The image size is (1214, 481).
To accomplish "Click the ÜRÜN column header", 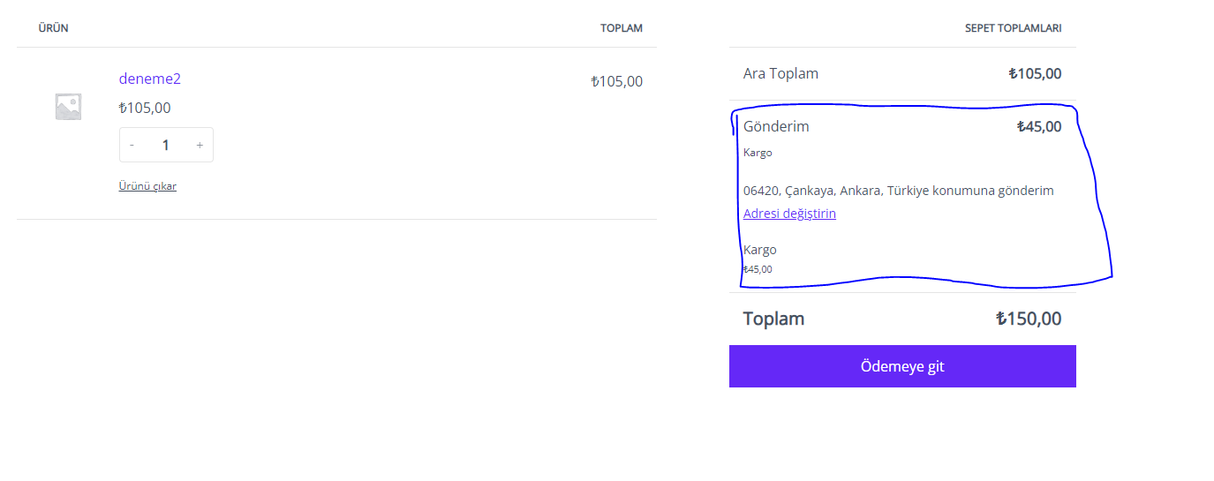I will click(x=53, y=28).
